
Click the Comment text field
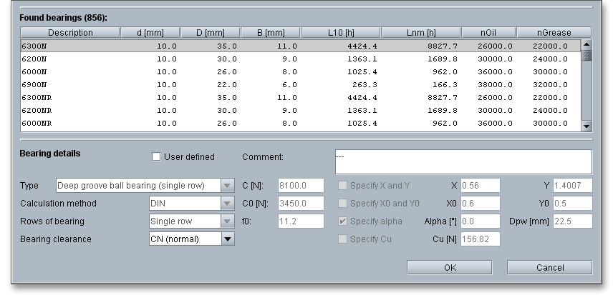click(x=463, y=161)
